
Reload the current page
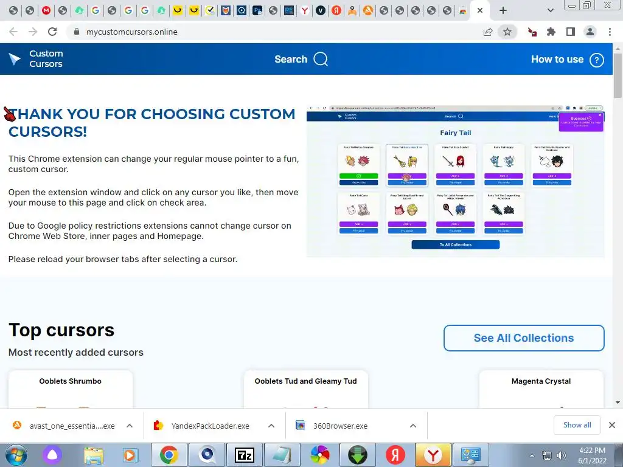click(52, 32)
